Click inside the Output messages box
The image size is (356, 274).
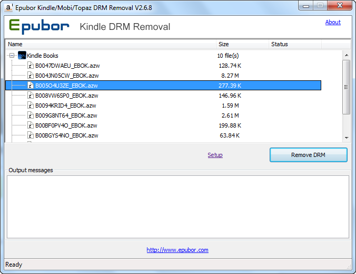[x=178, y=207]
